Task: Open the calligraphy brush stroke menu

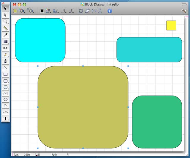Action: click(71, 11)
